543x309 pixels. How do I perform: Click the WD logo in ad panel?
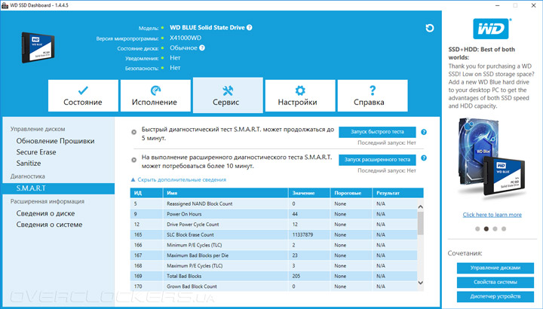click(x=491, y=29)
